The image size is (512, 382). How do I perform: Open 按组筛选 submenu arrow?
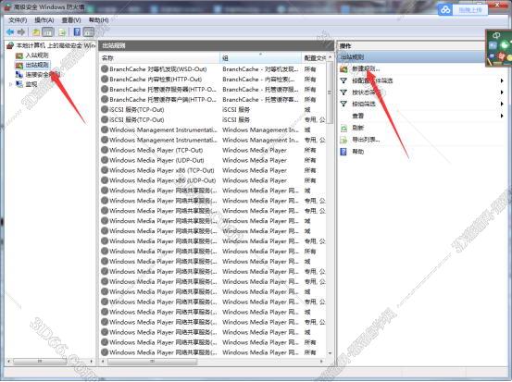(x=502, y=104)
